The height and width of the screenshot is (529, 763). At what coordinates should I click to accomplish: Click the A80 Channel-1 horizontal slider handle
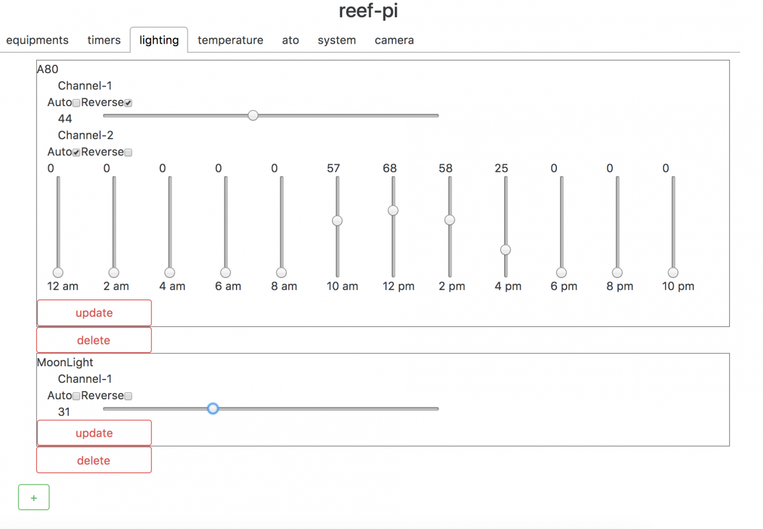tap(253, 115)
